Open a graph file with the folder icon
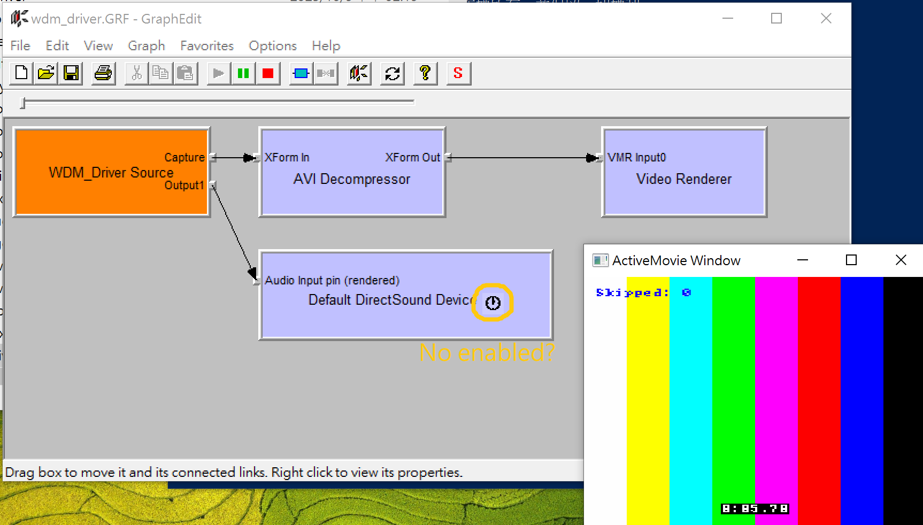Screen dimensions: 923x525 46,73
